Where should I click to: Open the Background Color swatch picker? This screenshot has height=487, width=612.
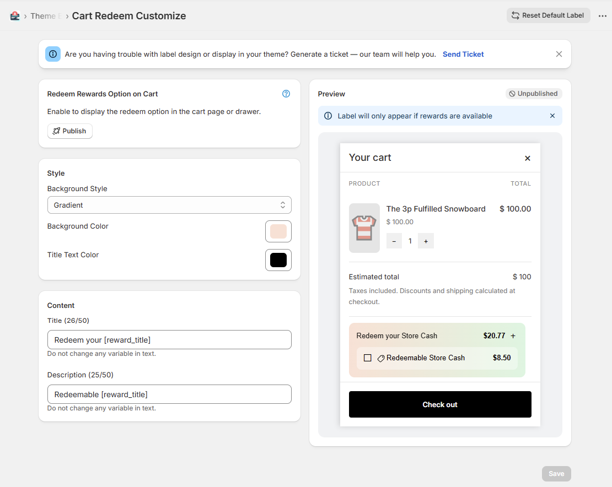278,231
